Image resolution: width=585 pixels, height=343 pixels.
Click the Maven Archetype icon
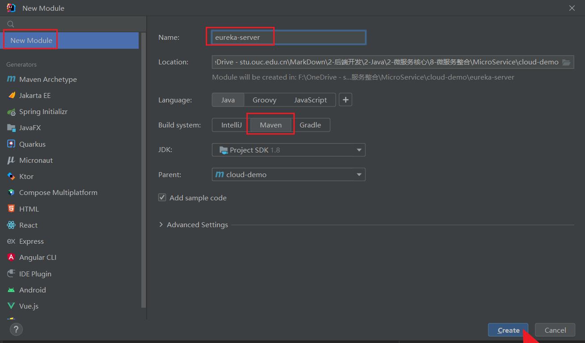11,79
